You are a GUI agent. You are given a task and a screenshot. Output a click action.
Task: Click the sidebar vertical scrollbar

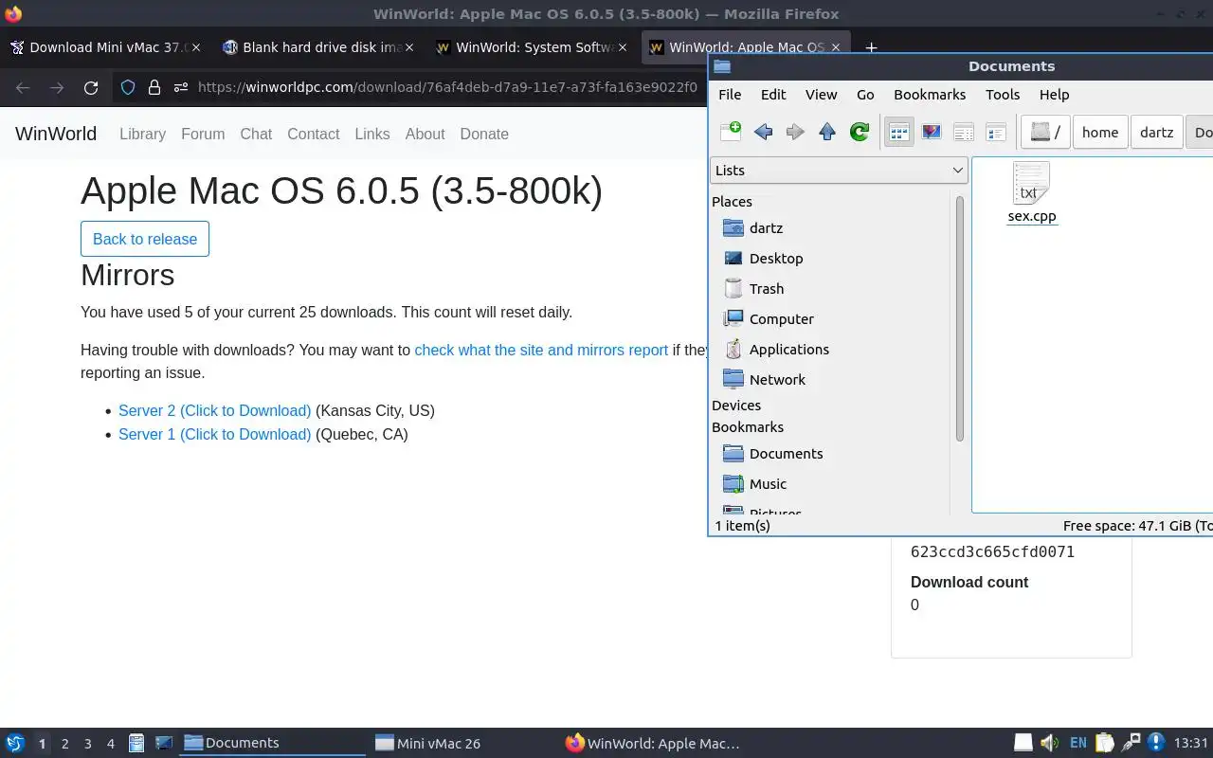[959, 318]
